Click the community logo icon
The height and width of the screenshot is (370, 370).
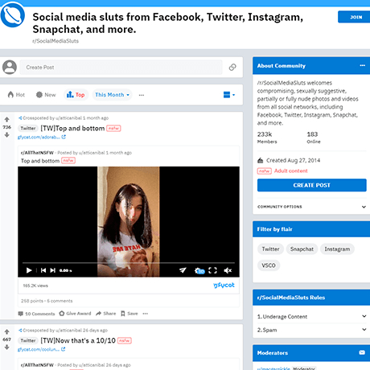point(13,15)
